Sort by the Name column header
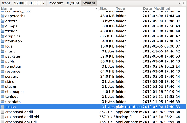This screenshot has height=123, width=187. (49, 8)
